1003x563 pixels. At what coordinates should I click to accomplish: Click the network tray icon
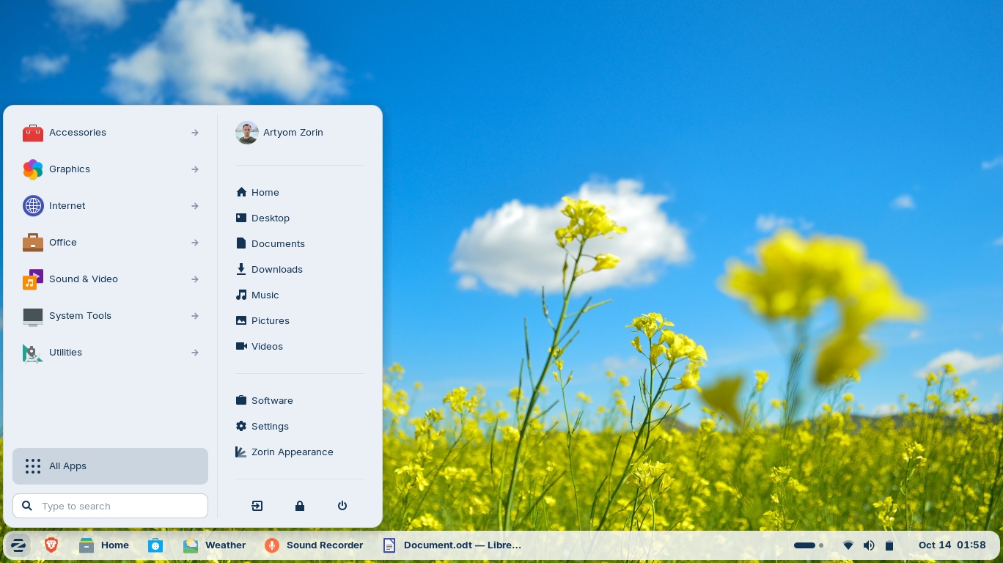pos(848,545)
